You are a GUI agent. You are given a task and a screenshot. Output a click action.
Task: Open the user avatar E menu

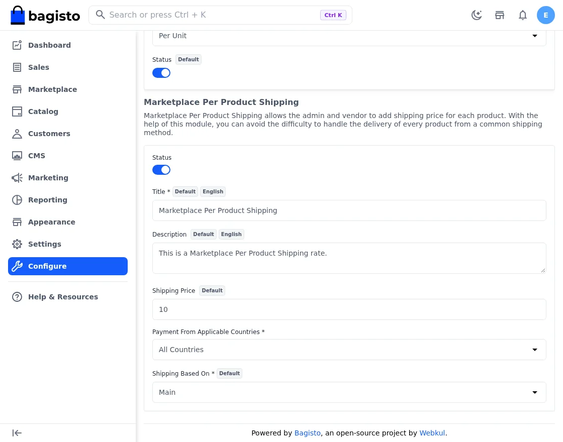coord(545,15)
